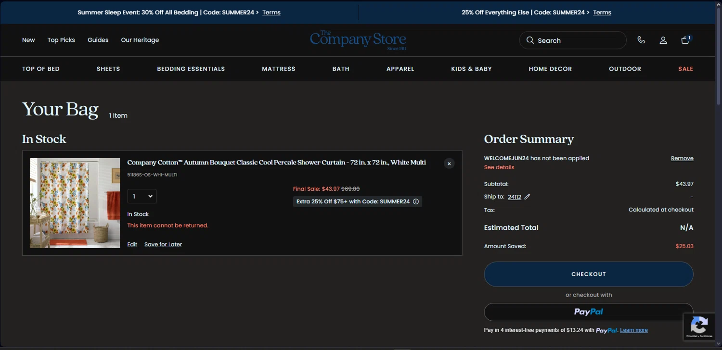Click the 24112 zip code link
722x350 pixels.
[515, 197]
